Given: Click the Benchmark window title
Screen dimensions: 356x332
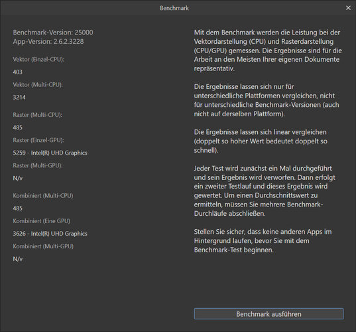Looking at the screenshot, I should (x=174, y=8).
